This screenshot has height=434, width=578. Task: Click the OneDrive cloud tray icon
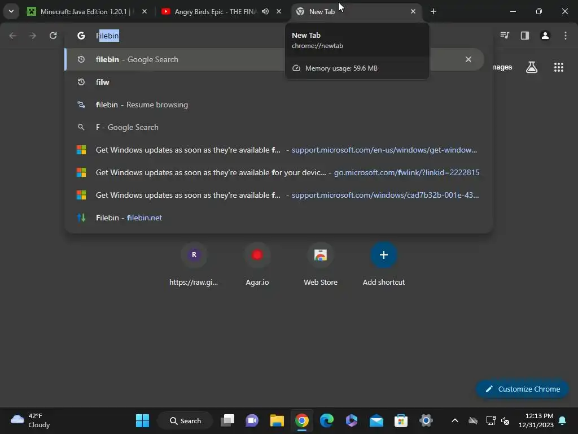(x=473, y=420)
